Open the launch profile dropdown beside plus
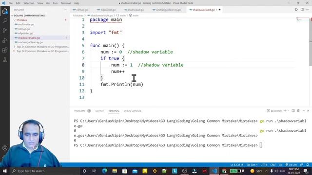Image resolution: width=312 pixels, height=175 pixels. (288, 111)
